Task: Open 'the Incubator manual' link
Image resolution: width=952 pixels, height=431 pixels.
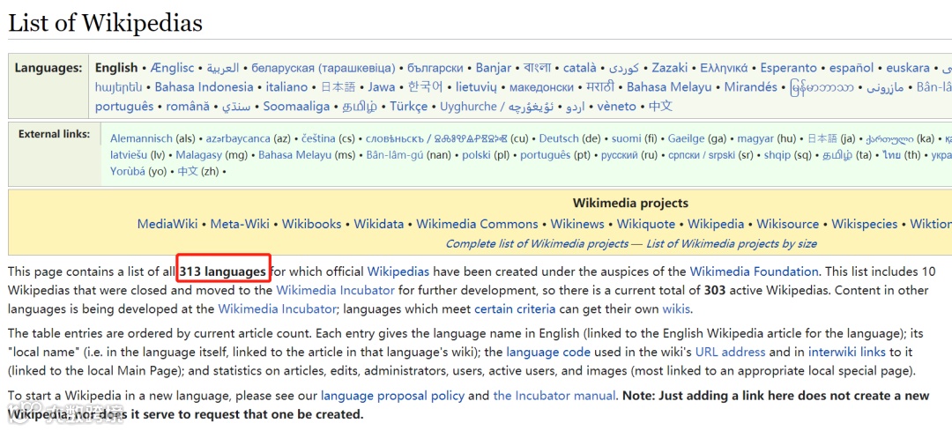Action: 554,396
